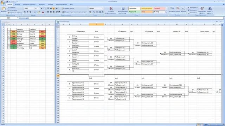Increase font size with the large A icon
Screen dimensions: 225x126
coord(41,8)
